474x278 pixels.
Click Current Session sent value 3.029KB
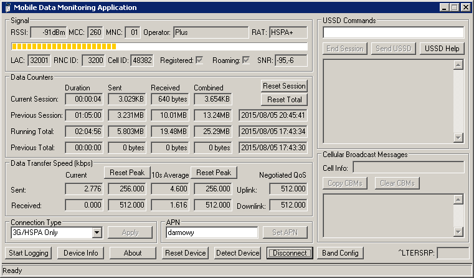pos(127,99)
